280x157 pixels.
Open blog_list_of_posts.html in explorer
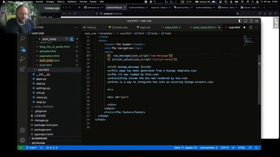(x=54, y=47)
